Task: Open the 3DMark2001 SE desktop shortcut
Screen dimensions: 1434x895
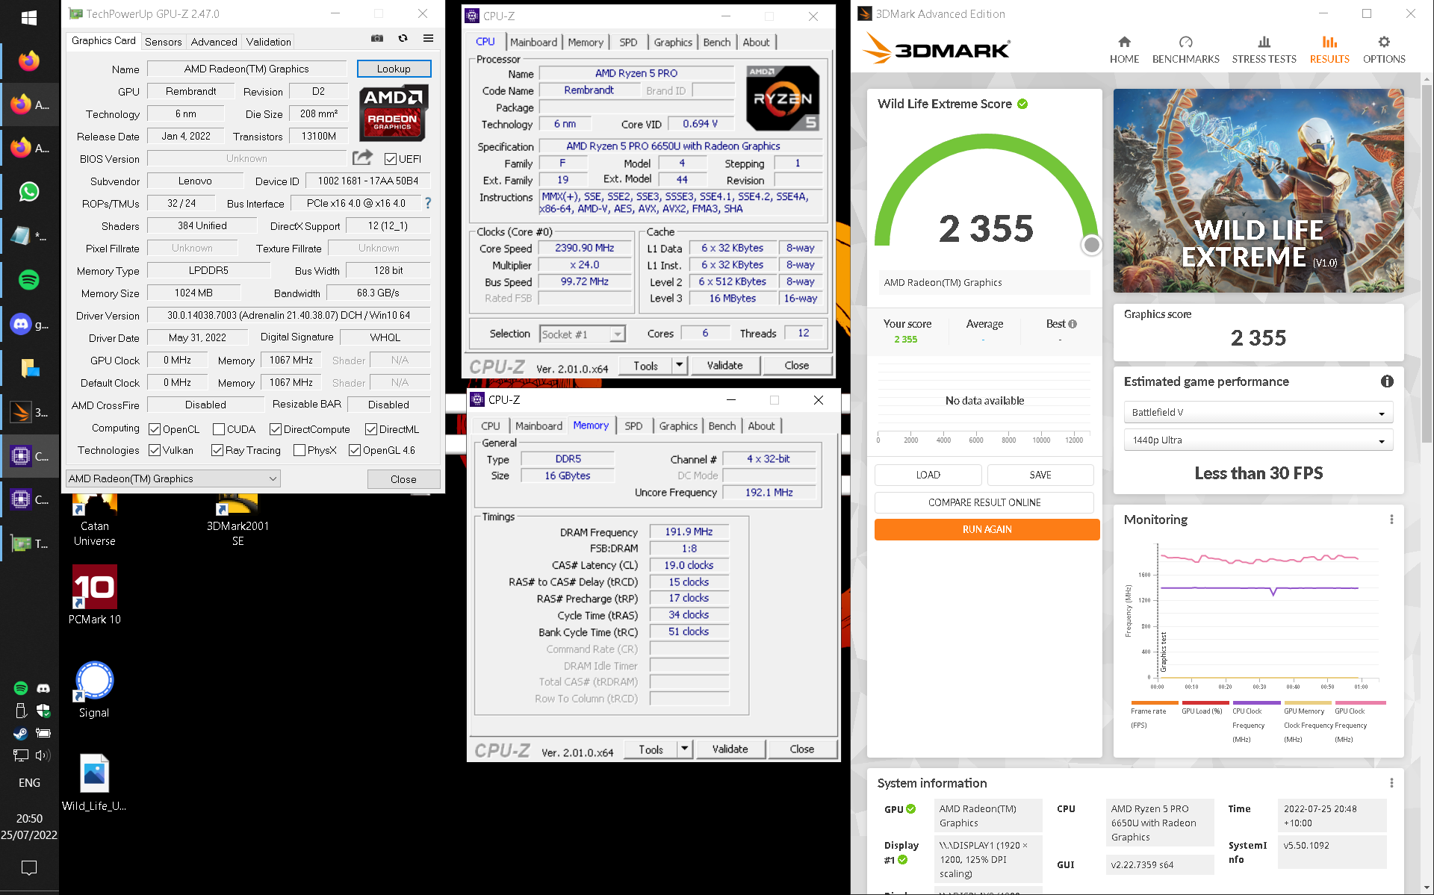Action: (238, 521)
